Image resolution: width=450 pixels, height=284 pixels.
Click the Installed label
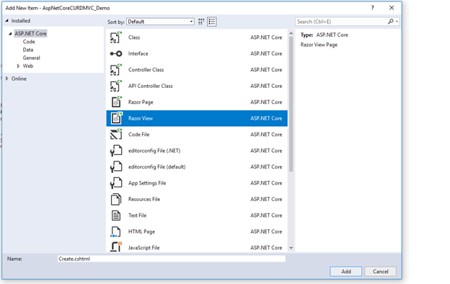tap(21, 21)
